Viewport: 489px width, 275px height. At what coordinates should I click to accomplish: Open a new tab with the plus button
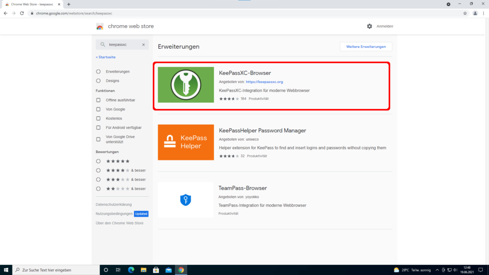[69, 4]
